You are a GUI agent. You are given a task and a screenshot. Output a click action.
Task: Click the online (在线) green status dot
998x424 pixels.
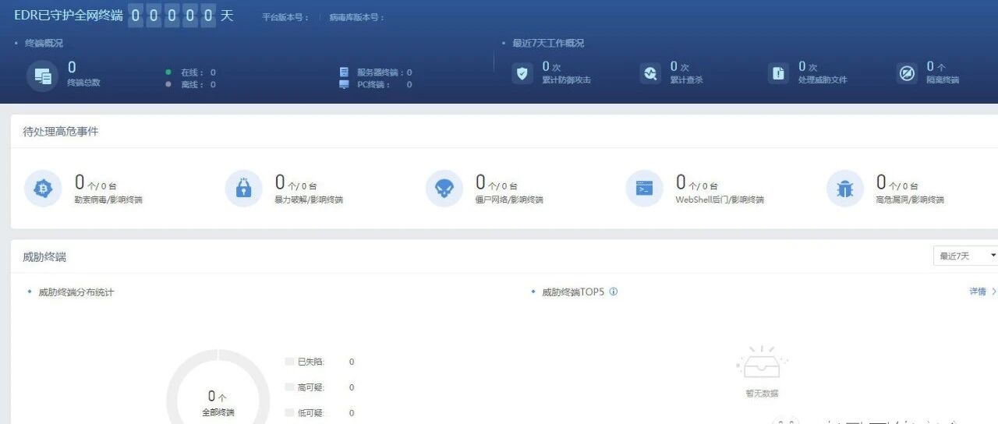[x=168, y=72]
